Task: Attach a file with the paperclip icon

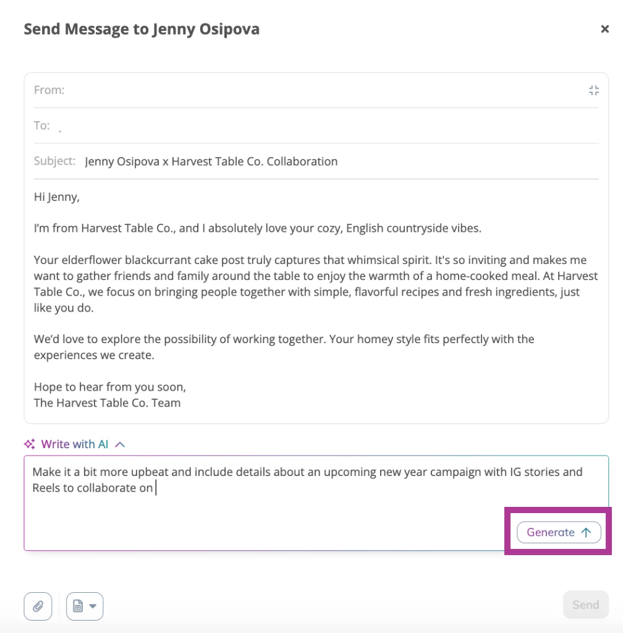Action: 38,606
